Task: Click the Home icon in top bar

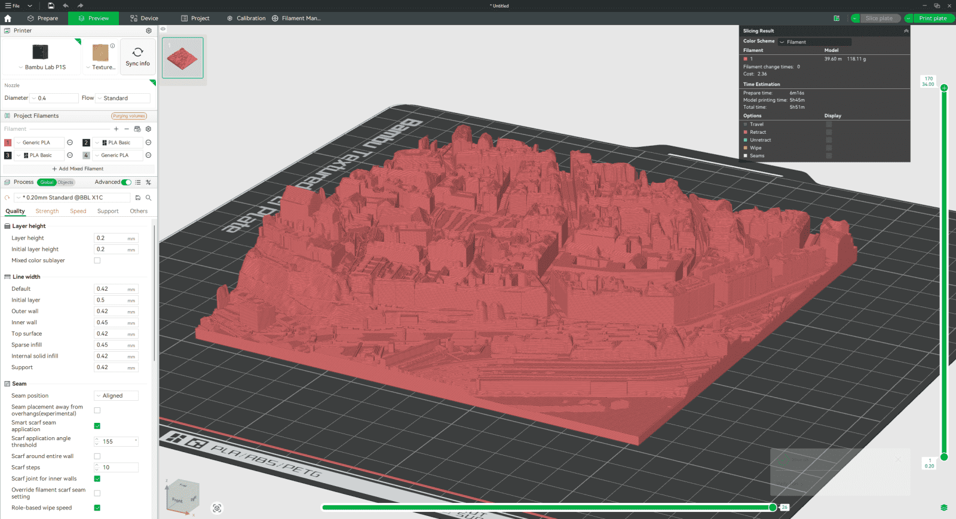Action: (8, 19)
